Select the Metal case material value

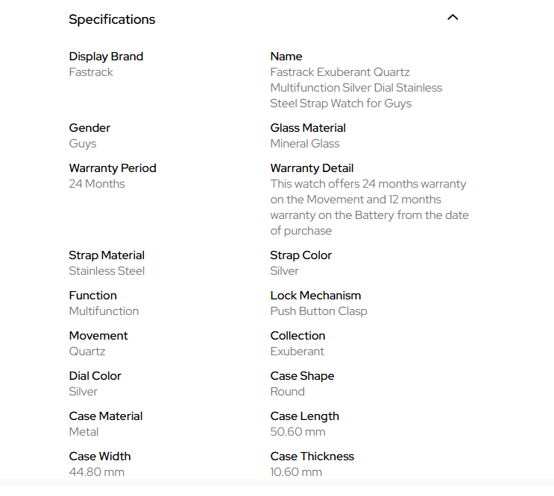(x=84, y=432)
